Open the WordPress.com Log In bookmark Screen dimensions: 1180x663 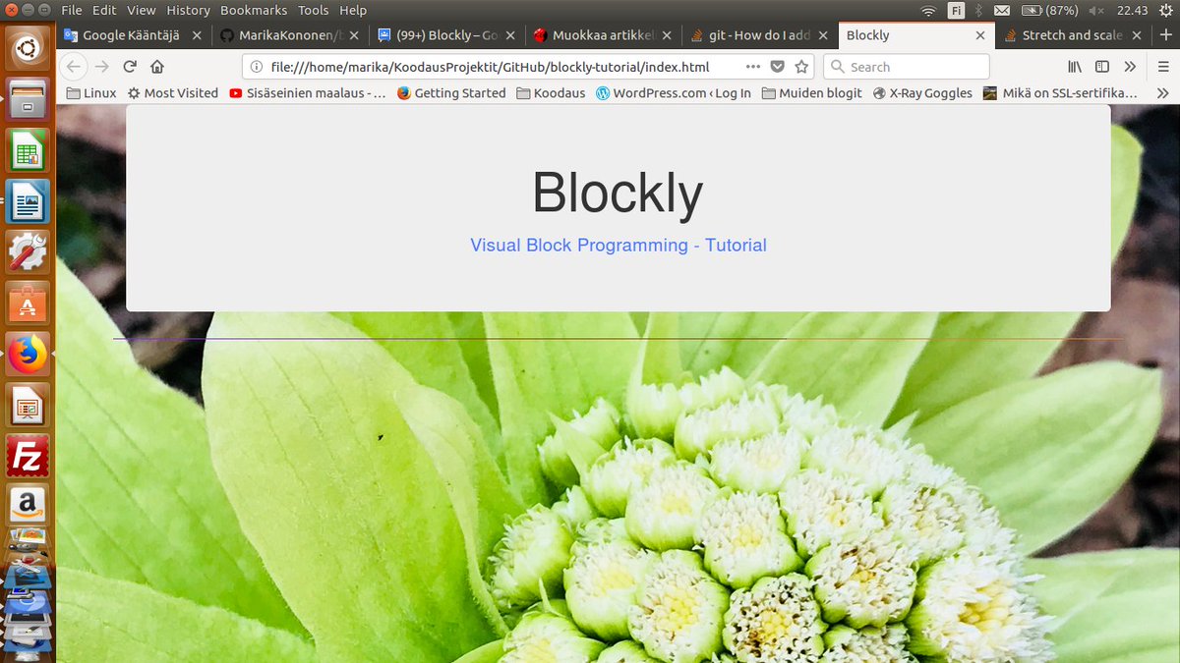click(674, 93)
